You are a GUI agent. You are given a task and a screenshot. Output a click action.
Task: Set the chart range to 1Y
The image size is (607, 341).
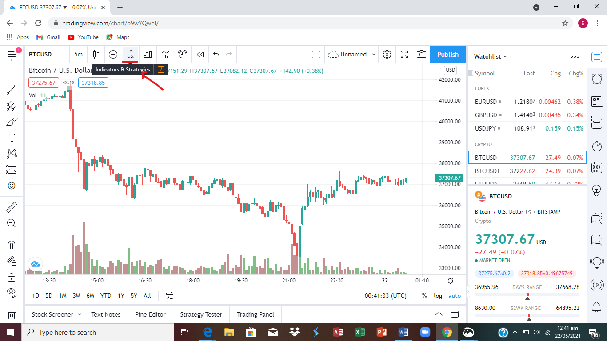click(x=121, y=296)
